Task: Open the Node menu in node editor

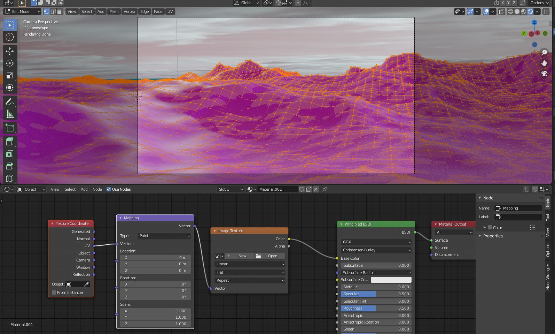Action: [x=97, y=189]
